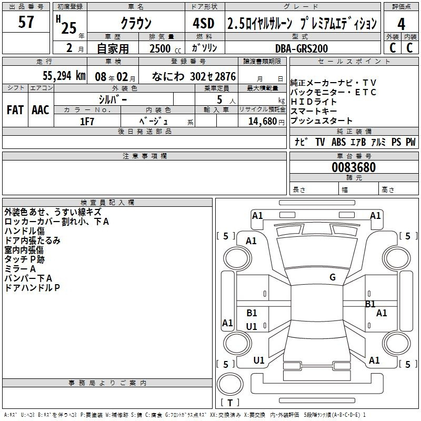Click inspector note 室内内張傷
This screenshot has height=421, width=421.
[x=24, y=250]
